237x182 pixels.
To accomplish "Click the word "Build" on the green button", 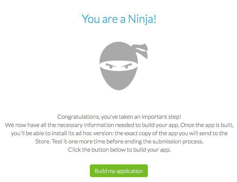I will tap(101, 171).
